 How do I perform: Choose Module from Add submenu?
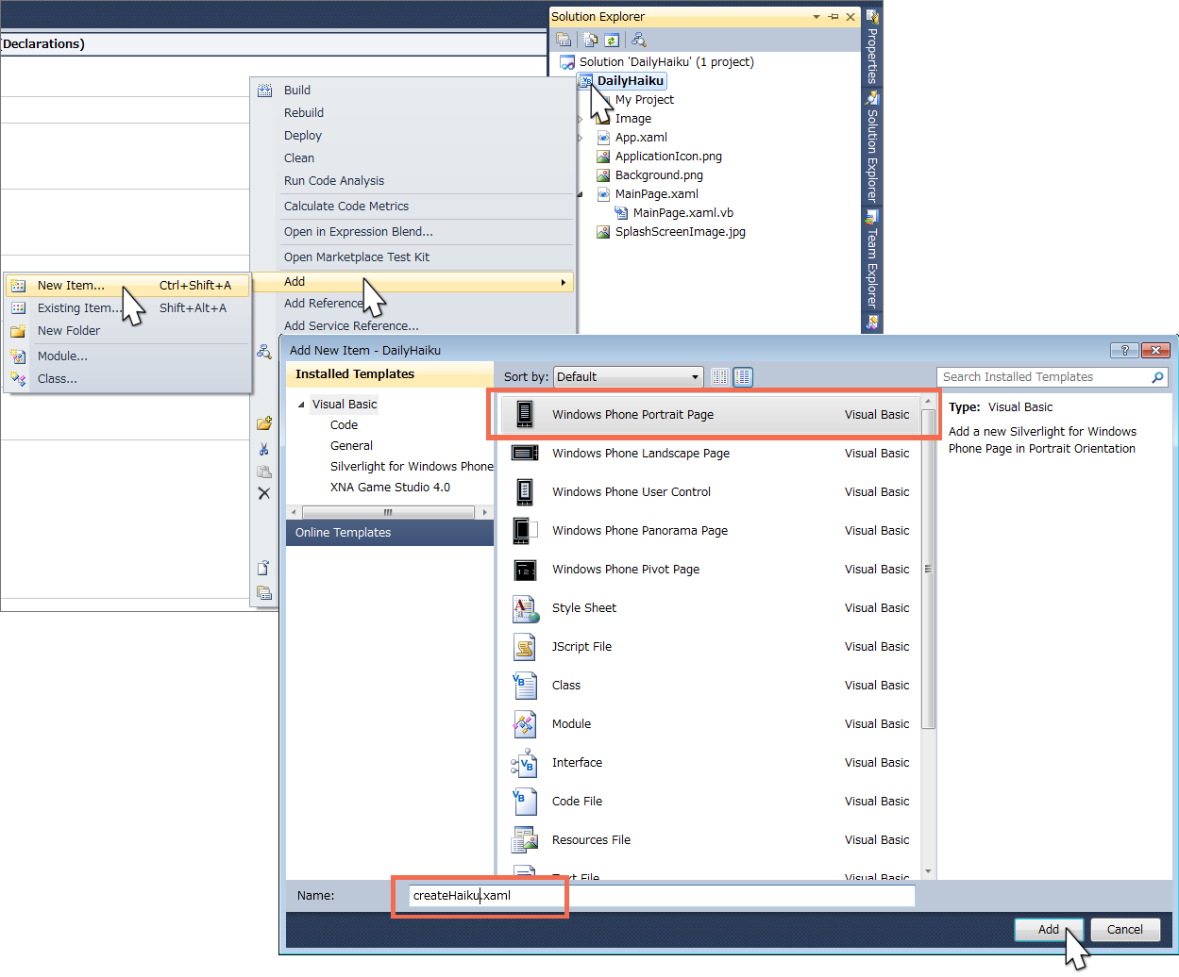pyautogui.click(x=127, y=356)
